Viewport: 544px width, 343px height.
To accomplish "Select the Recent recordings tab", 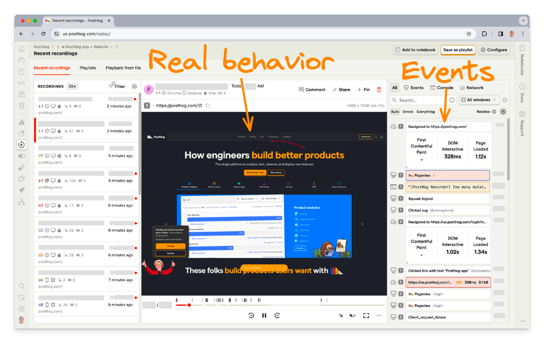I will [x=52, y=68].
